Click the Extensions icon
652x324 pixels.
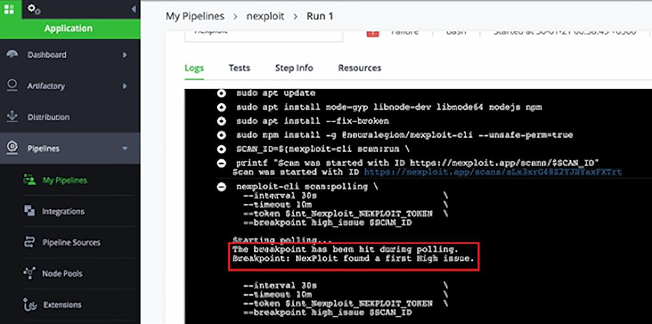(29, 305)
